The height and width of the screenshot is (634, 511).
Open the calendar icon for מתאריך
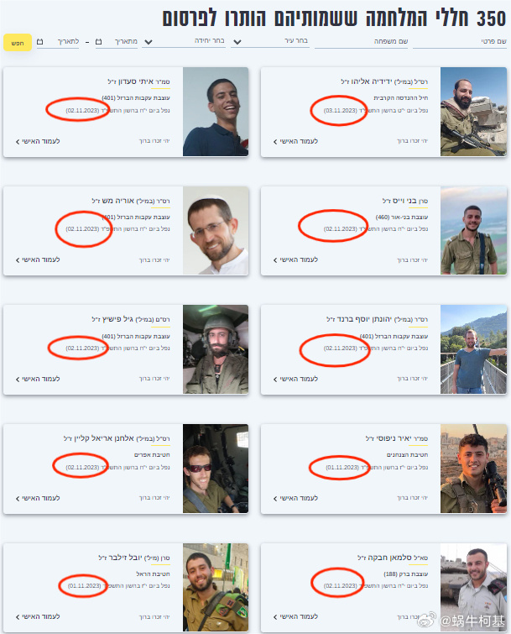(98, 42)
